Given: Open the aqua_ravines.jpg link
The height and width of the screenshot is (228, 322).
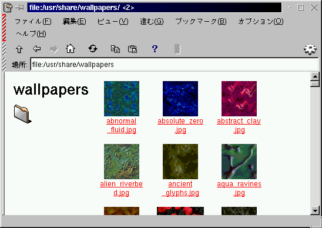Looking at the screenshot, I should pyautogui.click(x=239, y=188).
